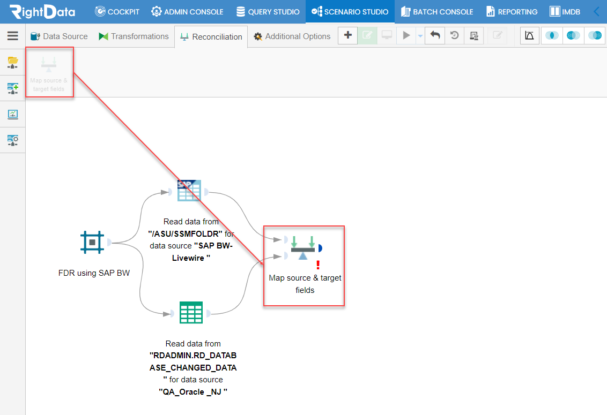Open scenario folder from left sidebar
Screen dimensions: 607x415
[13, 62]
